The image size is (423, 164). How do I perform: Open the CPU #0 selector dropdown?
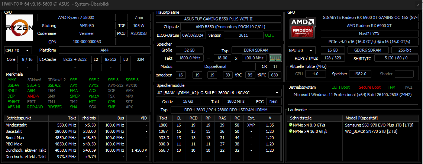[18, 50]
